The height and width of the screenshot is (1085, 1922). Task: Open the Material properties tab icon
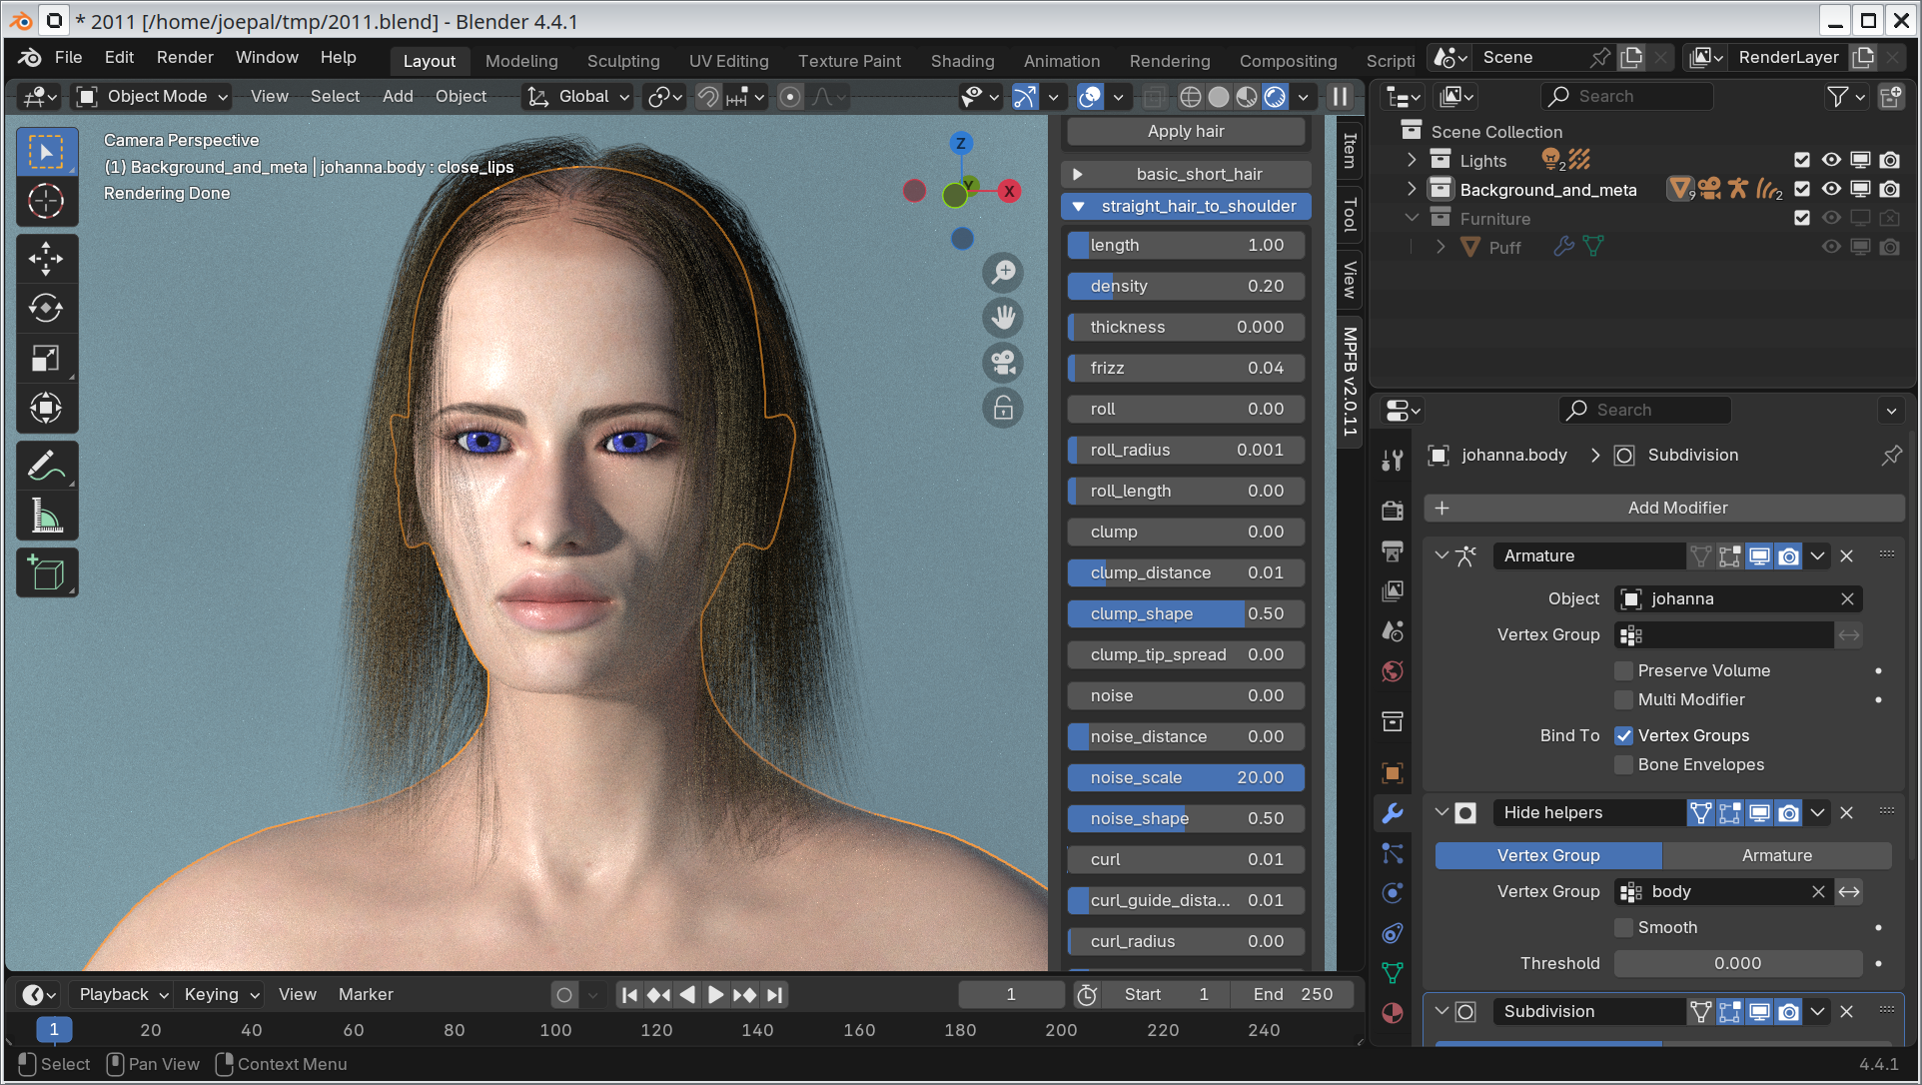[x=1393, y=1013]
